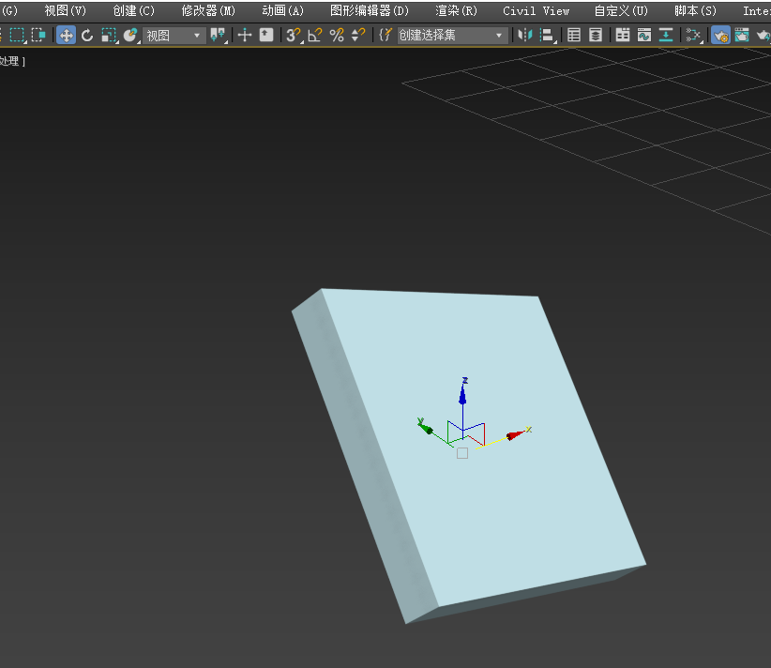Image resolution: width=771 pixels, height=668 pixels.
Task: Open the 渲染(R) menu
Action: 456,11
